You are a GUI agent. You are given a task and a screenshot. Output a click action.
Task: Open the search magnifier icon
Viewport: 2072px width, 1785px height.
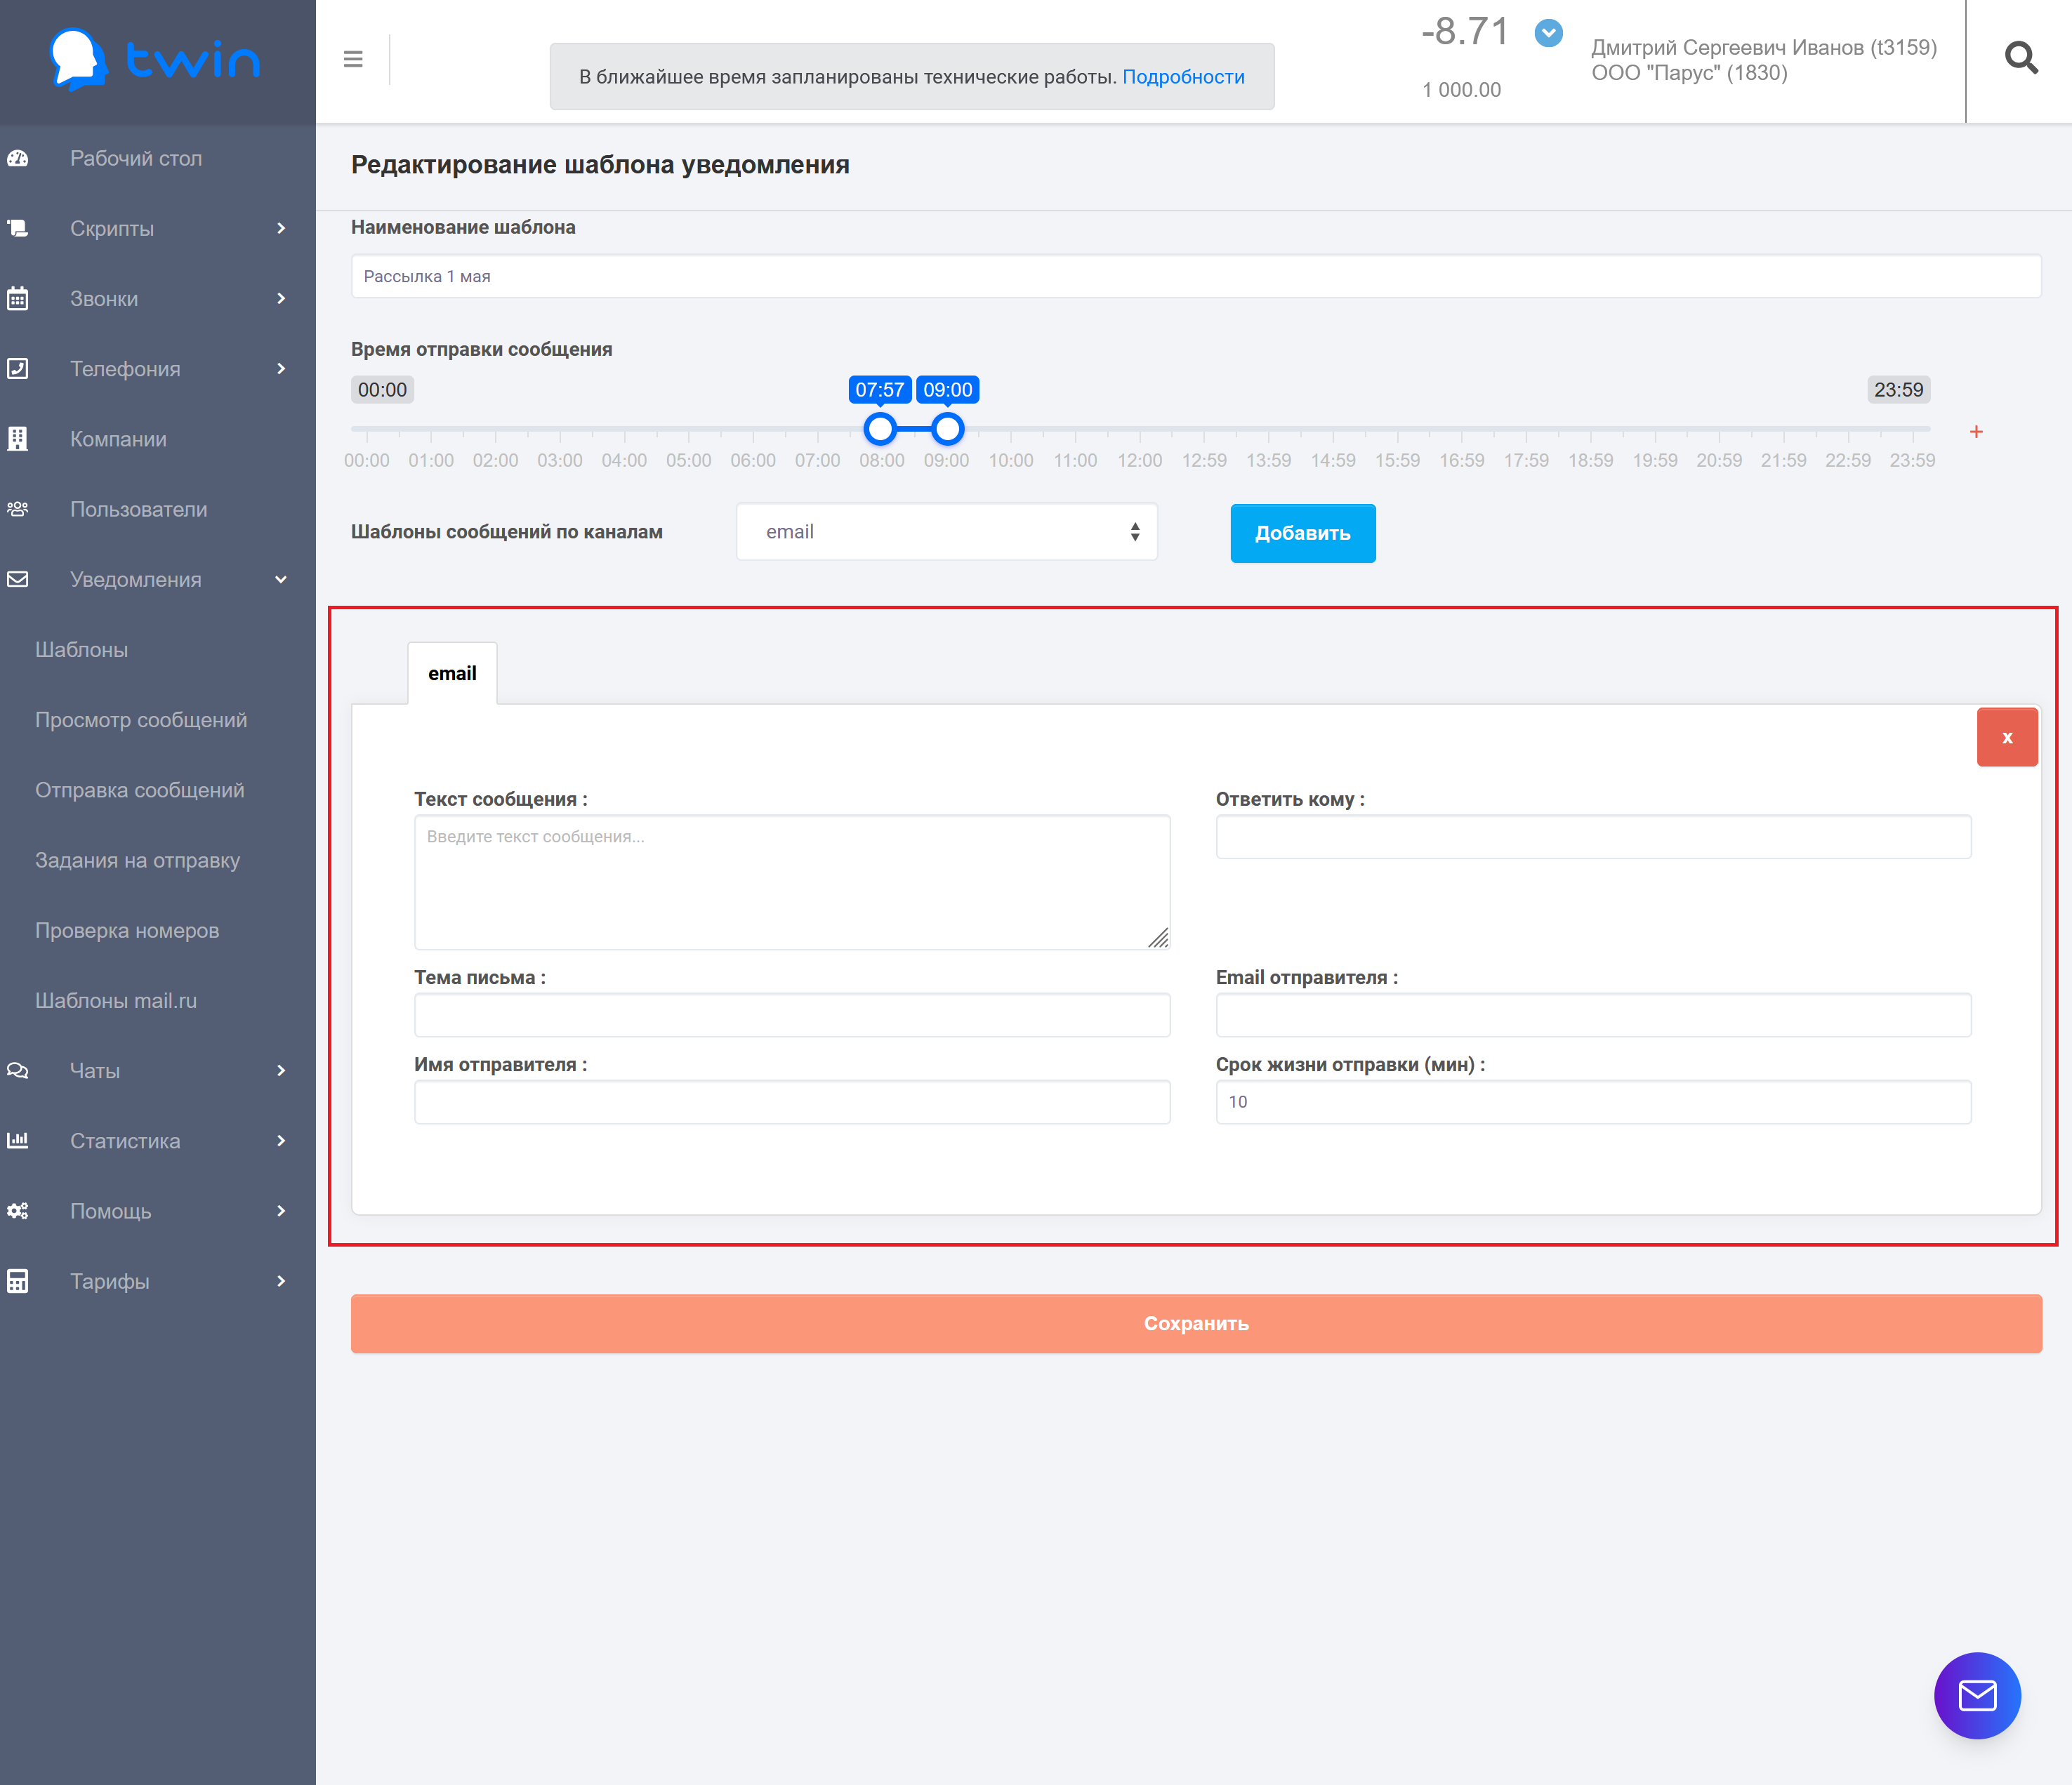[2021, 58]
